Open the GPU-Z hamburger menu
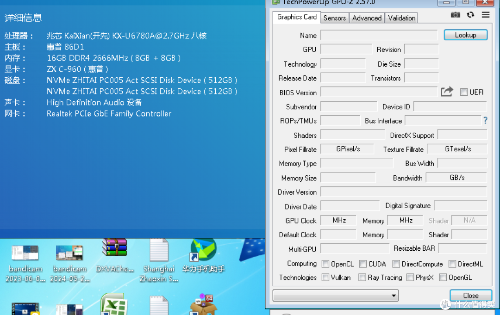The height and width of the screenshot is (315, 500). (486, 15)
